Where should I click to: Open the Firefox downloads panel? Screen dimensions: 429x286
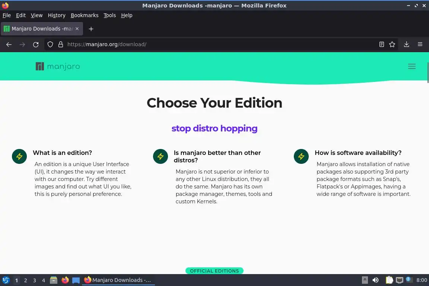(x=407, y=44)
